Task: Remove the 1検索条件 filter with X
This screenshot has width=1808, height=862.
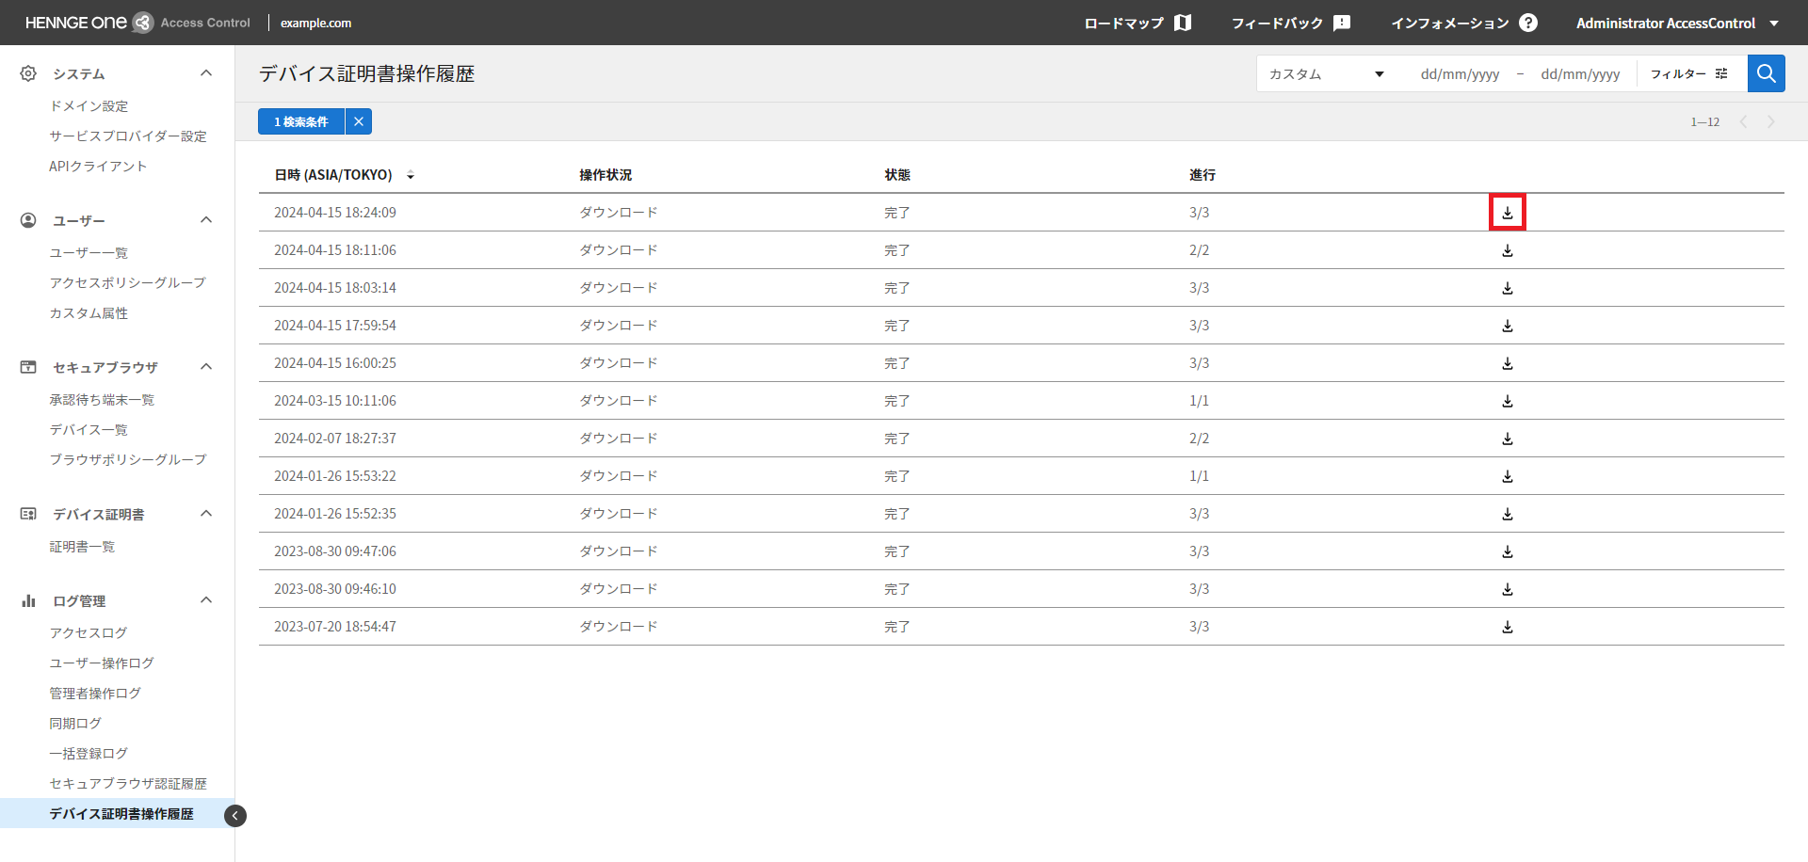Action: [359, 121]
